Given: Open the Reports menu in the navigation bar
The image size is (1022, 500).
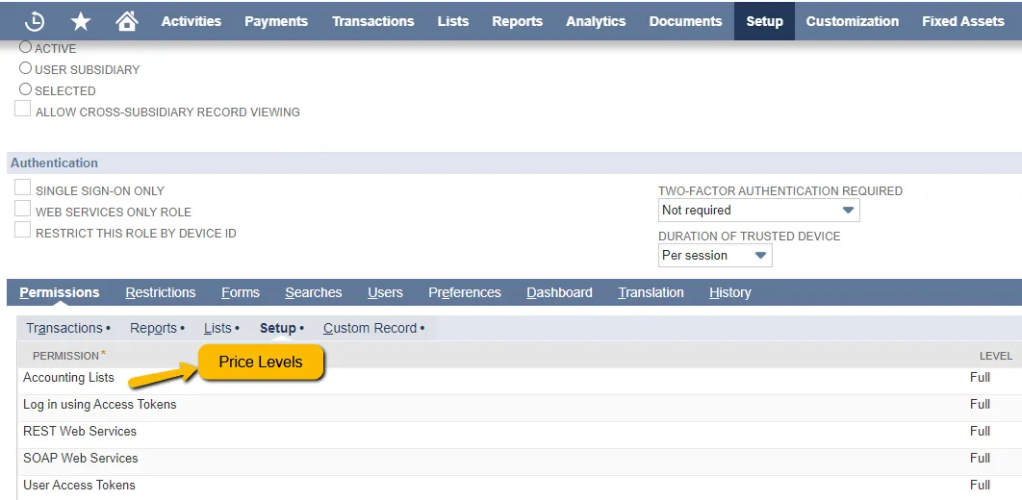Looking at the screenshot, I should (518, 21).
